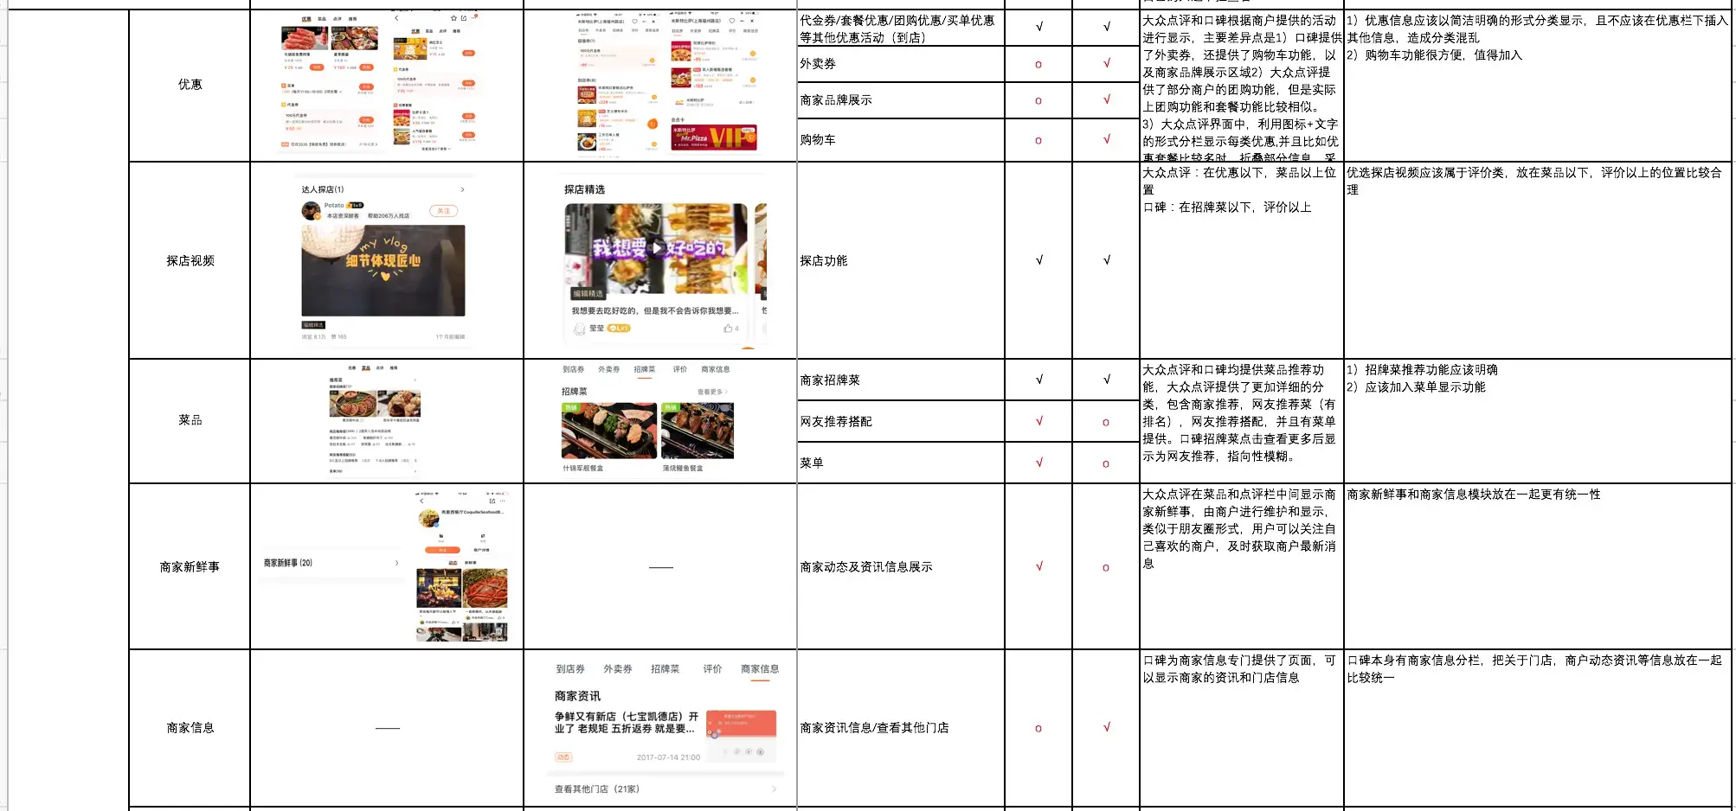Screen dimensions: 1736x811
Task: Select the 口碑为商家信息专门提供了页面 analysis cell
Action: point(1241,728)
